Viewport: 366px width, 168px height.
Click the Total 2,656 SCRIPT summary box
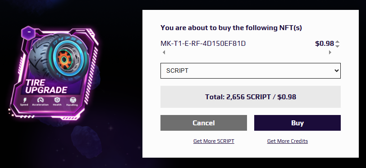(x=251, y=97)
